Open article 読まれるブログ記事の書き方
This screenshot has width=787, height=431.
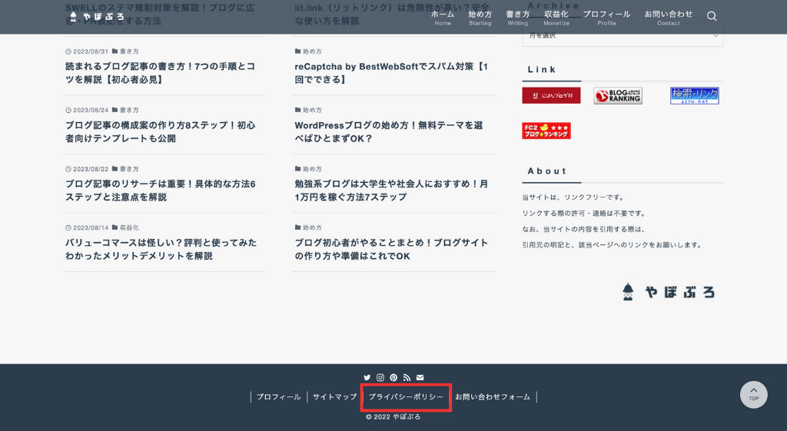[x=161, y=73]
